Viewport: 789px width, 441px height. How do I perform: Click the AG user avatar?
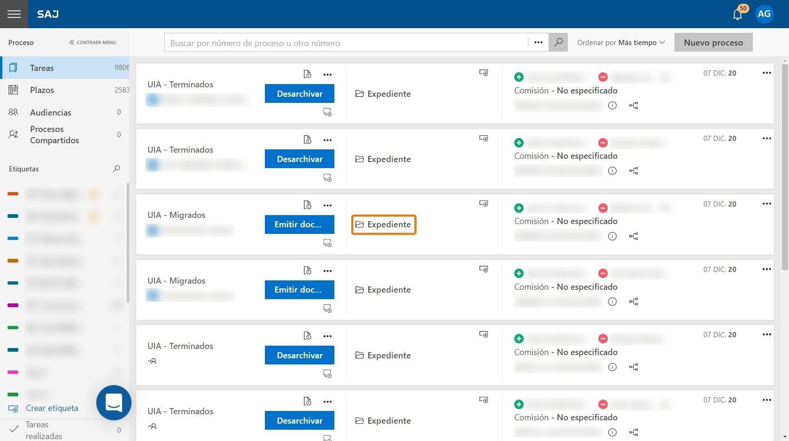point(764,14)
